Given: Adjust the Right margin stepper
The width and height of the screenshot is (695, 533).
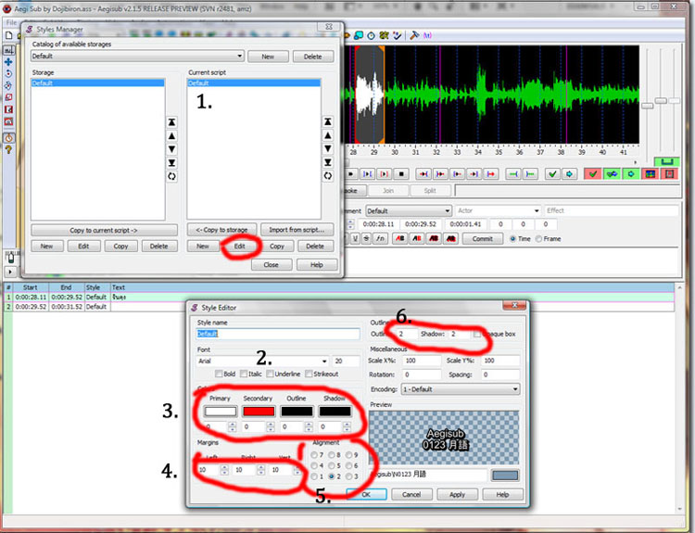Looking at the screenshot, I should click(x=260, y=470).
